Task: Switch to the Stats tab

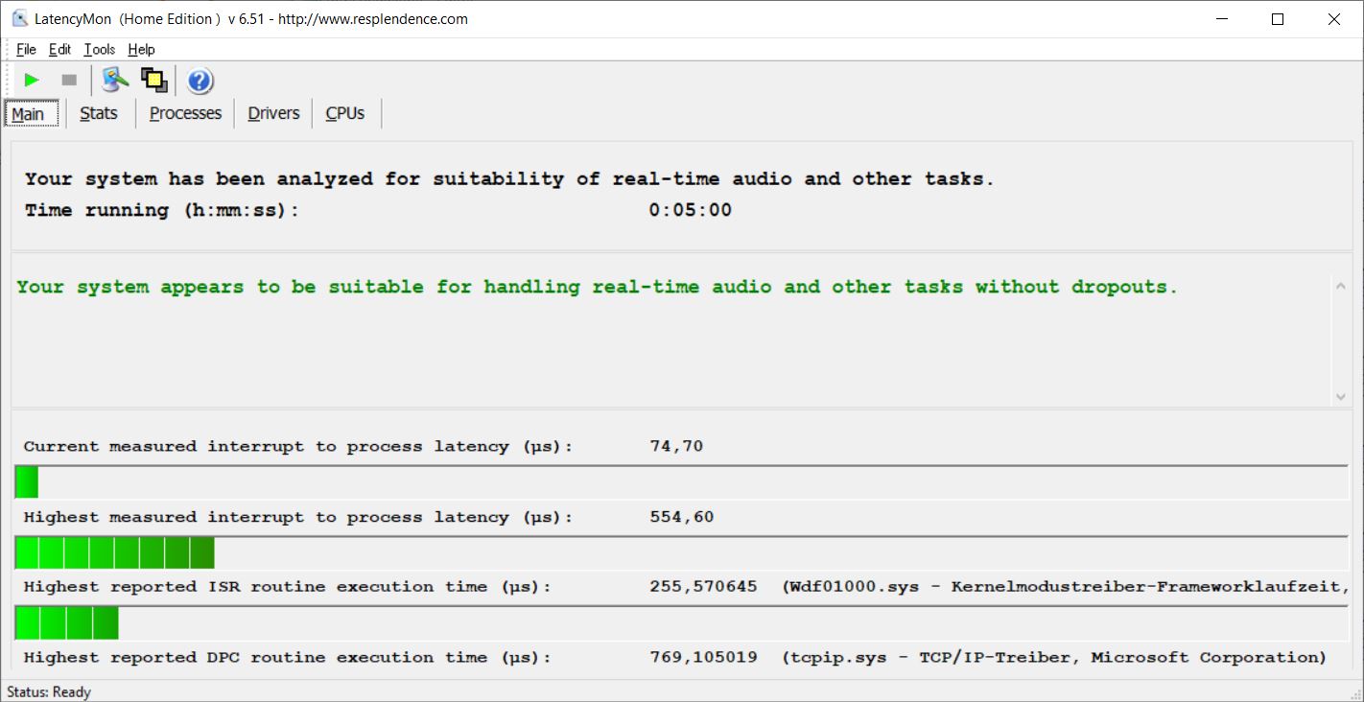Action: point(99,113)
